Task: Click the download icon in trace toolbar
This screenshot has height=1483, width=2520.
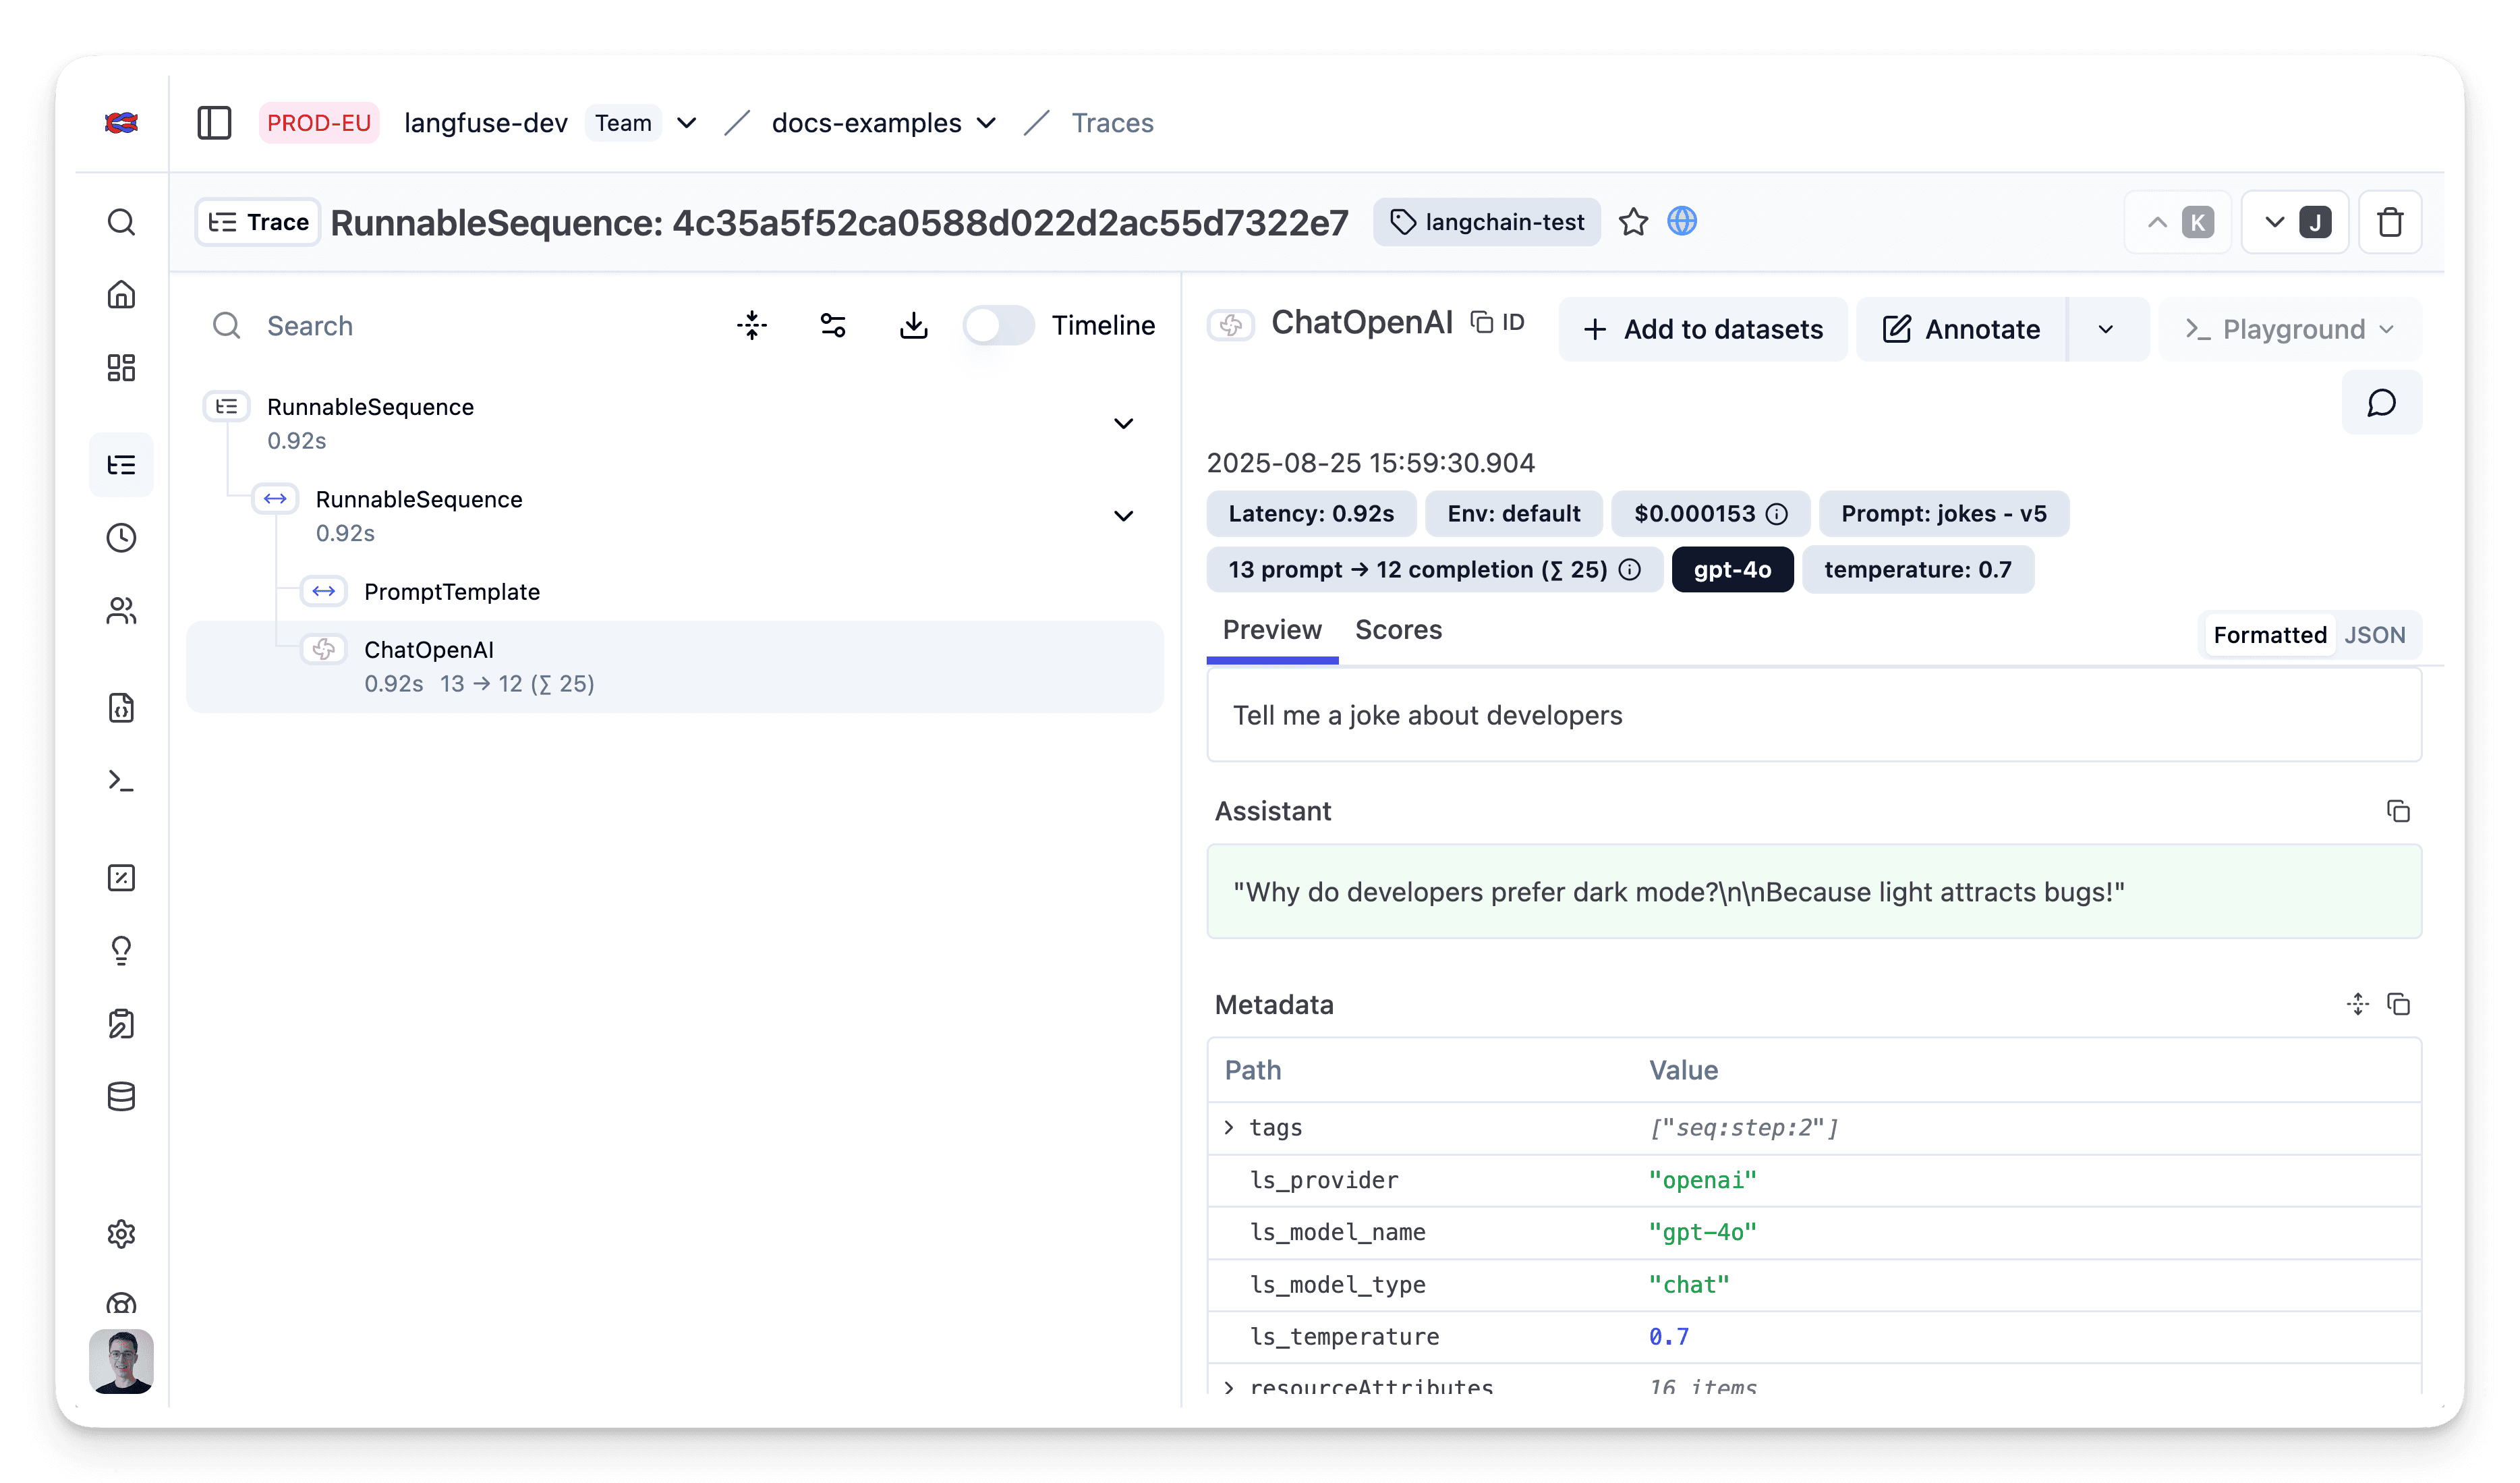Action: 913,326
